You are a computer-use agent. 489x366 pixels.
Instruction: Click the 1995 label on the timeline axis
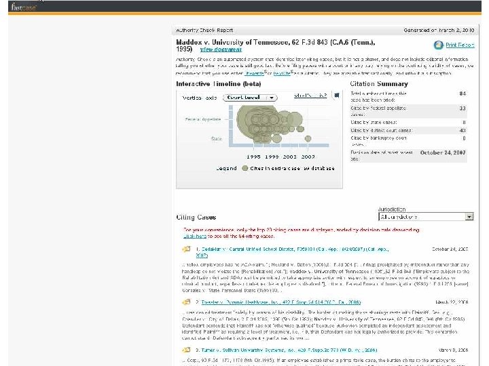click(x=253, y=157)
